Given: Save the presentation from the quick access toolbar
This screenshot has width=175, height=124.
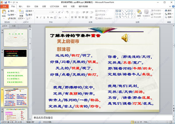Looking at the screenshot, I should [6, 2].
